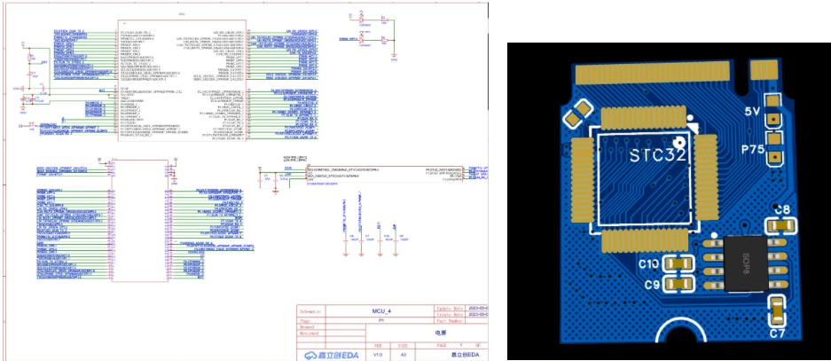
Task: Click the Update Date field label
Action: coord(449,308)
